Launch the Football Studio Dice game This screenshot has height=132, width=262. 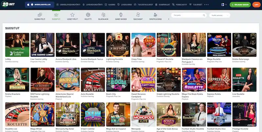click(219, 114)
